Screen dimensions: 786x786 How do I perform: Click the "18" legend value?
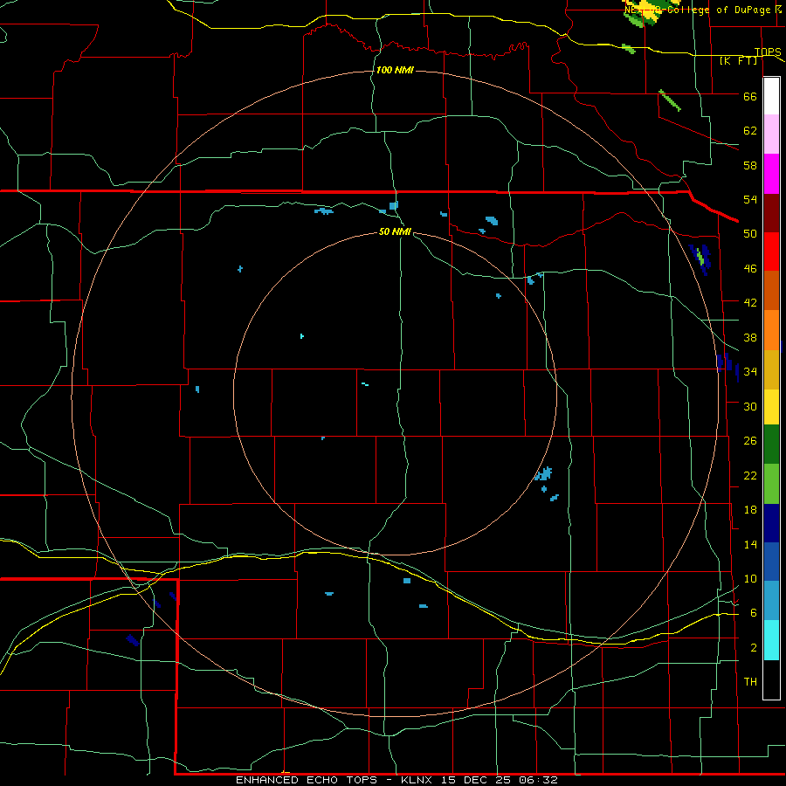click(x=750, y=510)
